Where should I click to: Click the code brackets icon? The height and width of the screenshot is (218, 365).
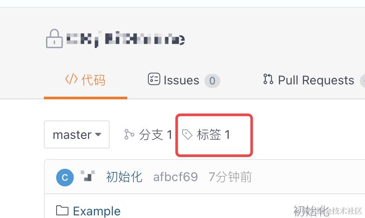(71, 79)
